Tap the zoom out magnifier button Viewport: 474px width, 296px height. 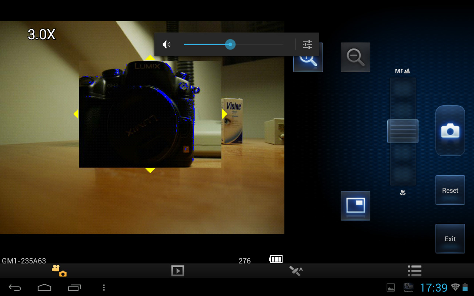pyautogui.click(x=355, y=57)
